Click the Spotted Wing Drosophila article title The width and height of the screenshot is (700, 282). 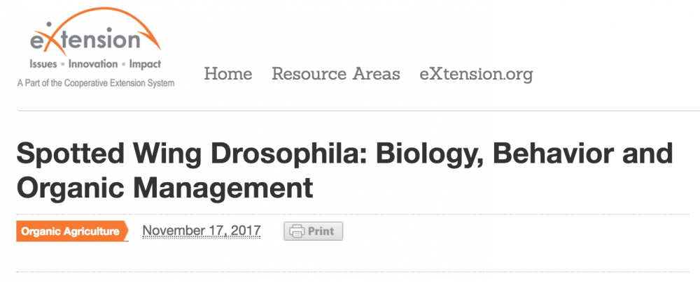[x=344, y=171]
